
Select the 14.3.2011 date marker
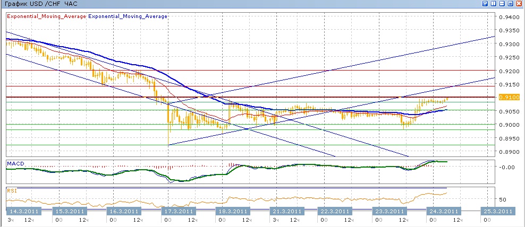point(23,211)
